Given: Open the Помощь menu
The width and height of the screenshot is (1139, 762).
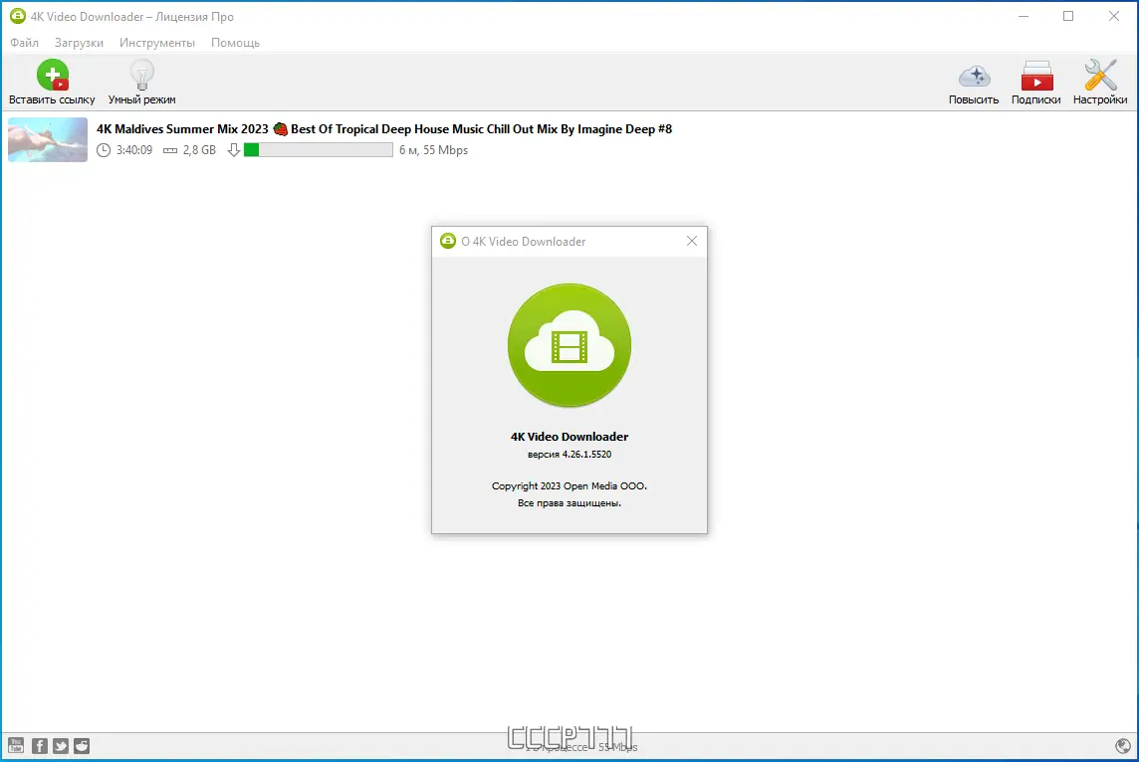Looking at the screenshot, I should 235,43.
